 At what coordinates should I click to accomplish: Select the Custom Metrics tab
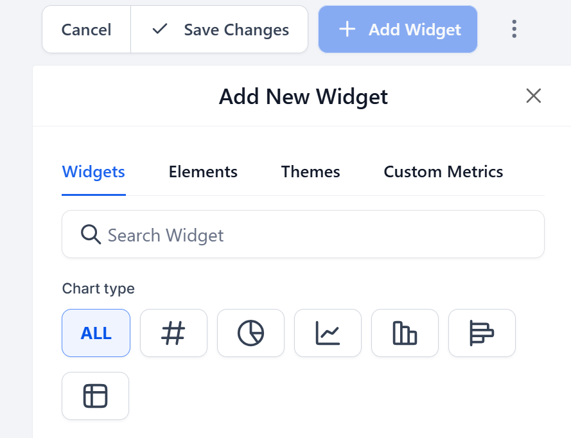[x=443, y=171]
